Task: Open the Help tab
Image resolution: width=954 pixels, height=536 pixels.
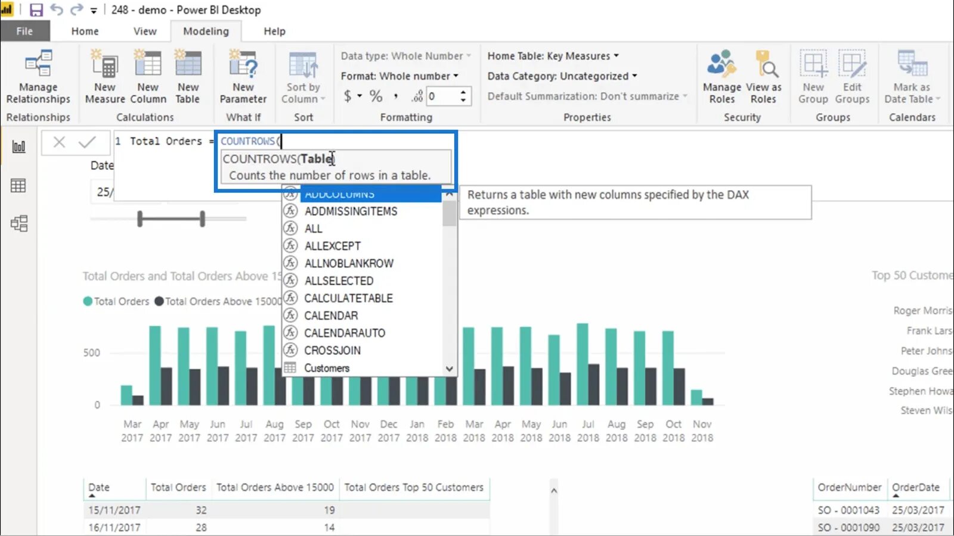Action: click(274, 31)
